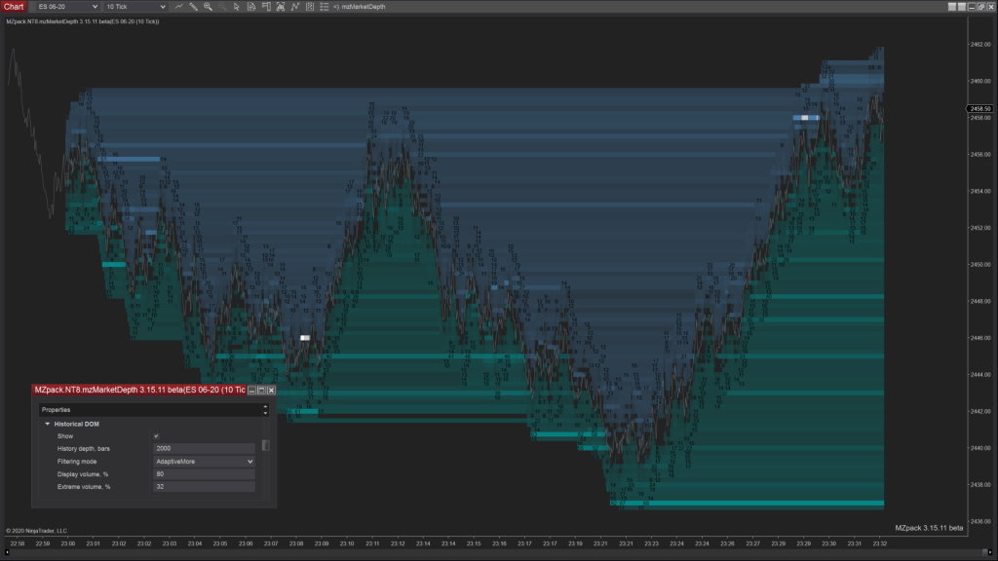This screenshot has height=561, width=998.
Task: Open the AdaptiveMore filtering mode dropdown
Action: click(204, 461)
